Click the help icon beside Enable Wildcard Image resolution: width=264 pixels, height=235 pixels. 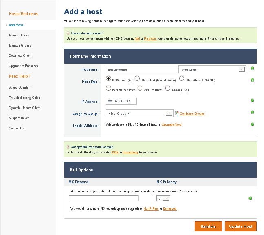click(253, 124)
